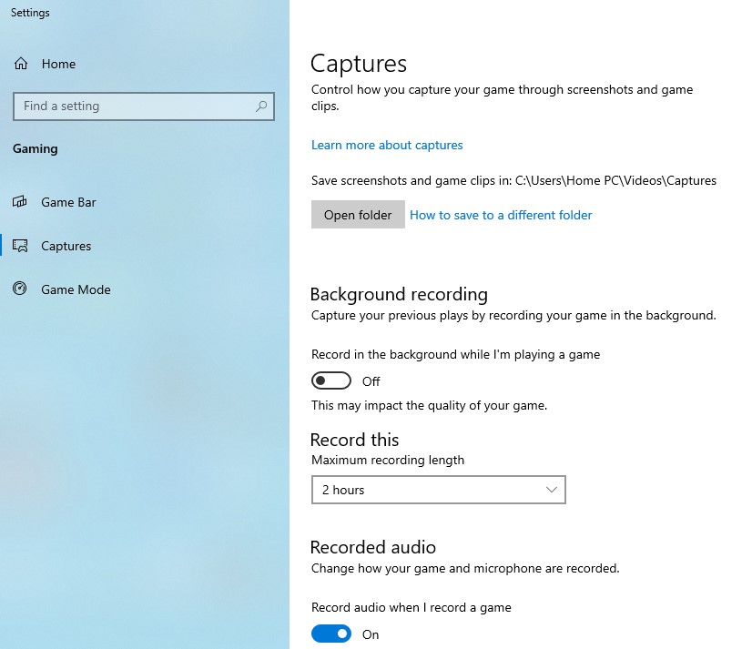752x649 pixels.
Task: Focus the Find a setting field
Action: [x=144, y=106]
